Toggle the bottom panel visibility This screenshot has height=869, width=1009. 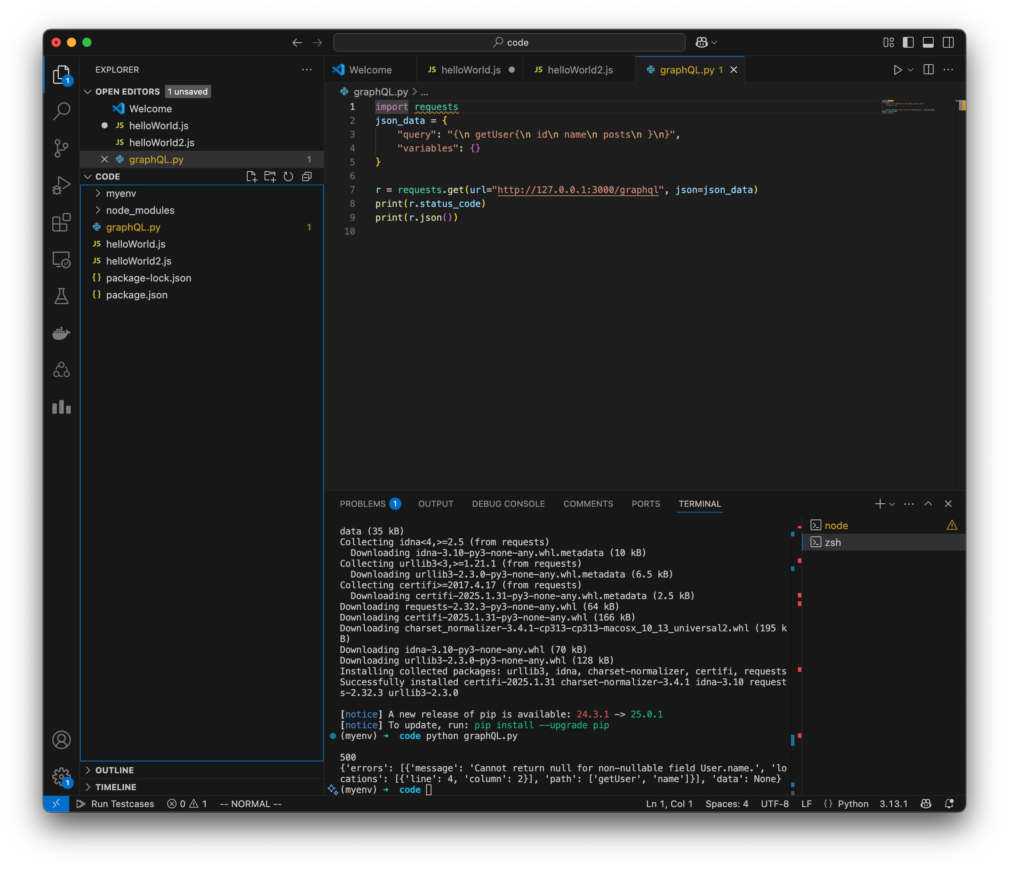click(x=928, y=42)
